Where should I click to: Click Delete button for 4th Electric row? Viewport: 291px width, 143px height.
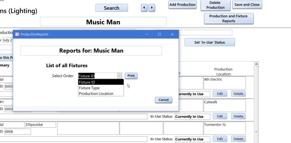point(238,94)
